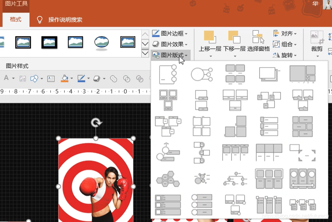Click the shape fill paint bucket icon
This screenshot has width=332, height=222.
(x=65, y=79)
